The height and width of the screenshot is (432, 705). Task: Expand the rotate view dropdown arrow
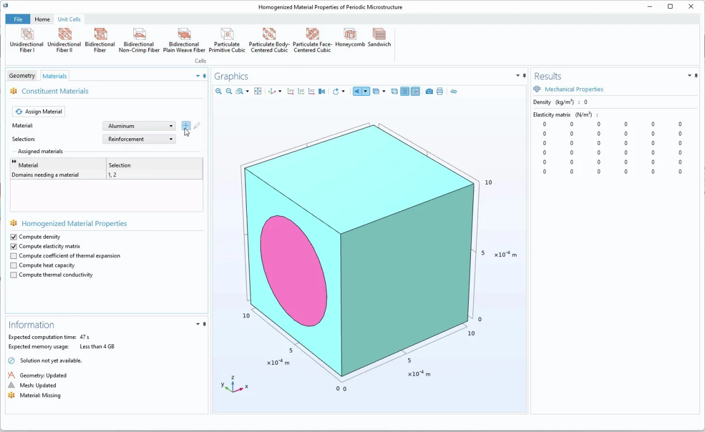[x=343, y=91]
